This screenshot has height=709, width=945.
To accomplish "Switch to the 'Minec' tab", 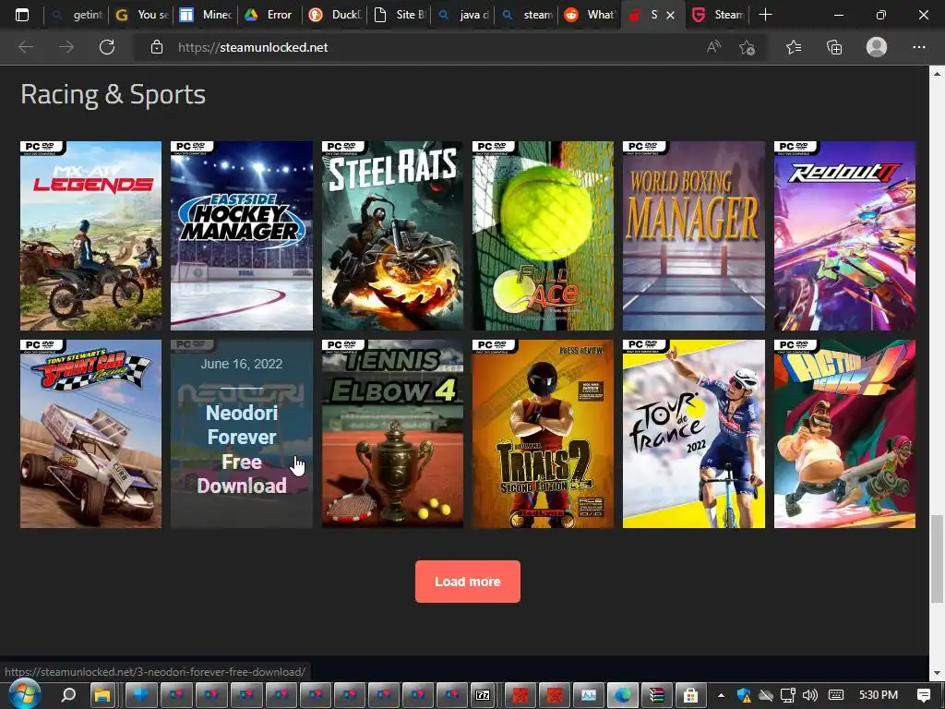I will pos(207,15).
